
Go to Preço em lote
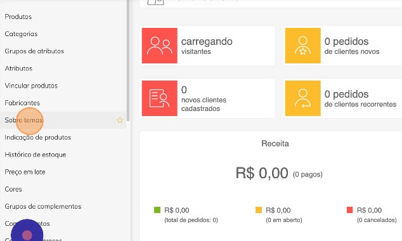pos(25,172)
